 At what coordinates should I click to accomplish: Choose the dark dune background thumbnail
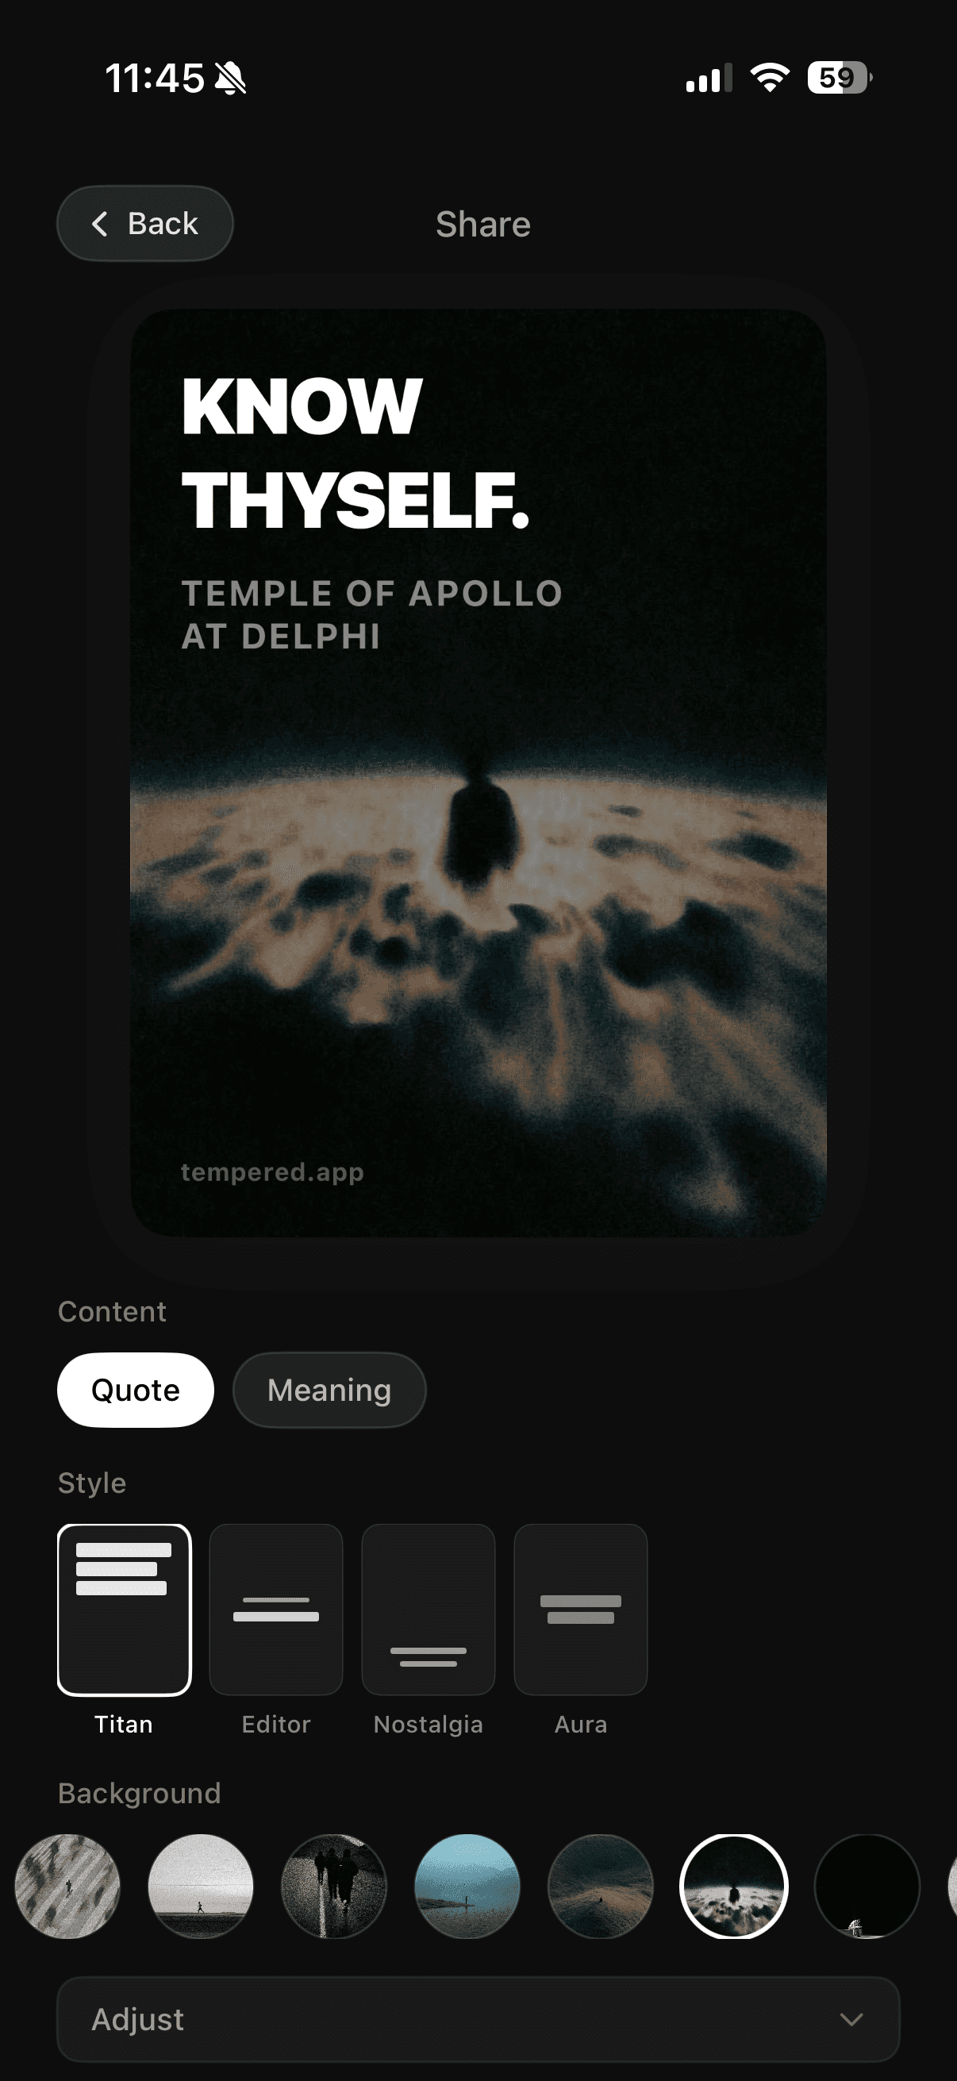point(600,1887)
